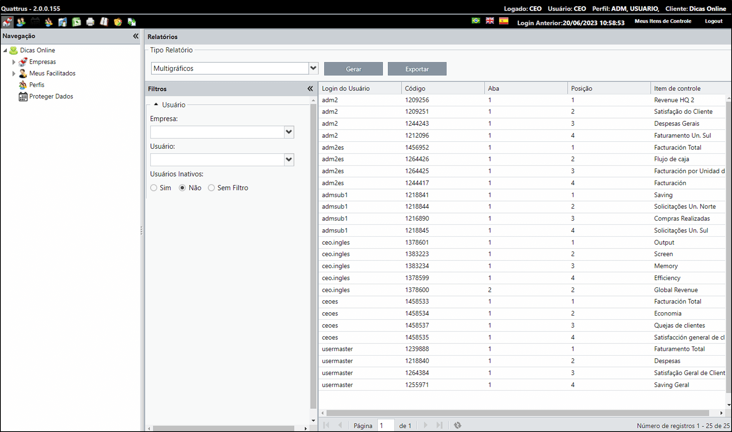Viewport: 732px width, 432px height.
Task: Open the Excel spreadsheet toolbar icon
Action: point(77,22)
